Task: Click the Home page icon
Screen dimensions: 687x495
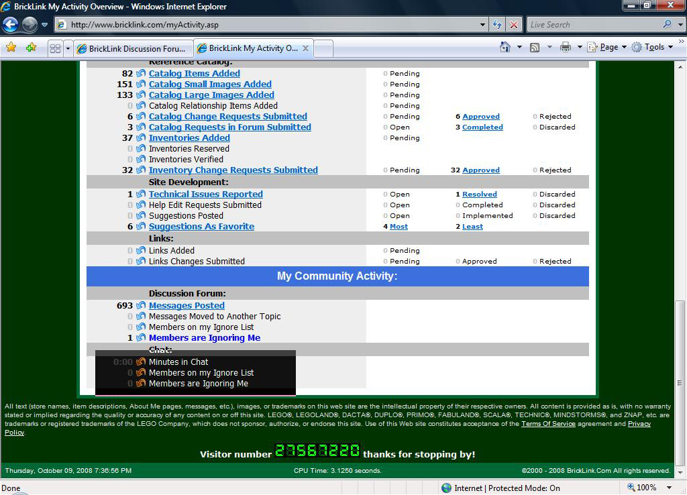Action: (x=505, y=47)
